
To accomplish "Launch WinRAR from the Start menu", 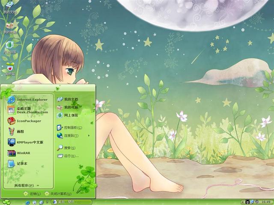I will [24, 153].
